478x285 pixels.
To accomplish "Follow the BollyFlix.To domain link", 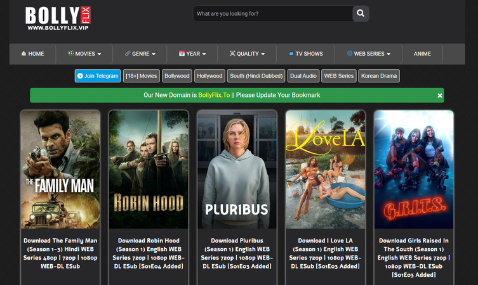I will point(214,95).
